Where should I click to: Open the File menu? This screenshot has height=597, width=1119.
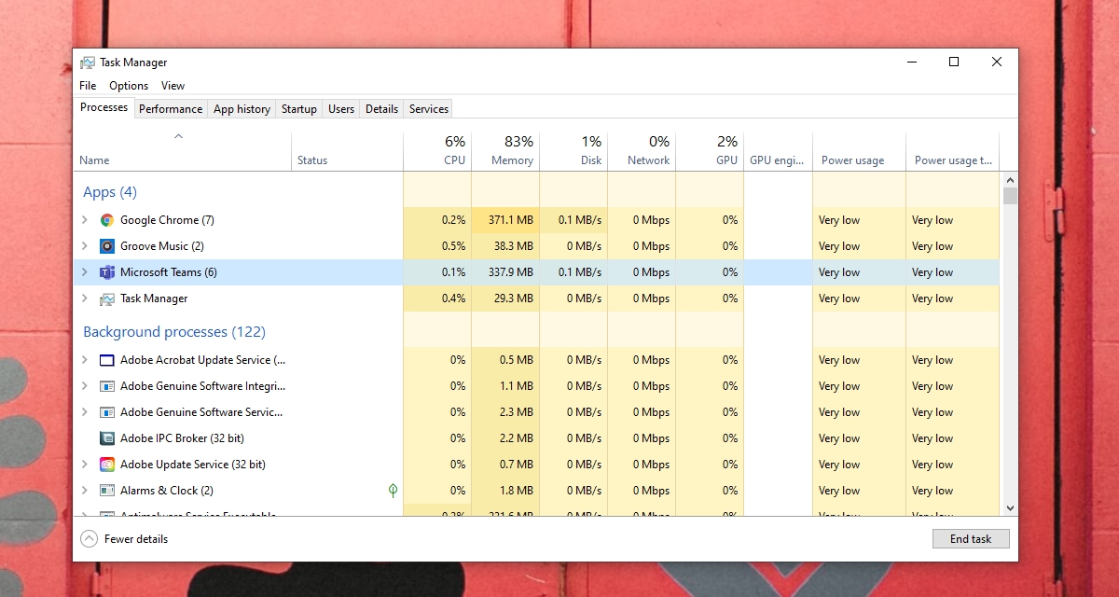tap(88, 86)
